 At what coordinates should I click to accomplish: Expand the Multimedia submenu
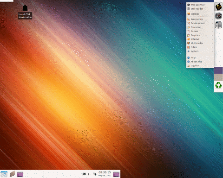200,43
